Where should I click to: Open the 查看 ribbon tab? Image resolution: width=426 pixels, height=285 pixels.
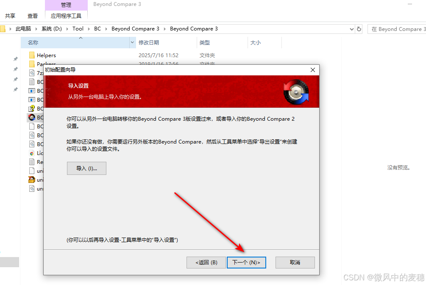click(x=33, y=16)
